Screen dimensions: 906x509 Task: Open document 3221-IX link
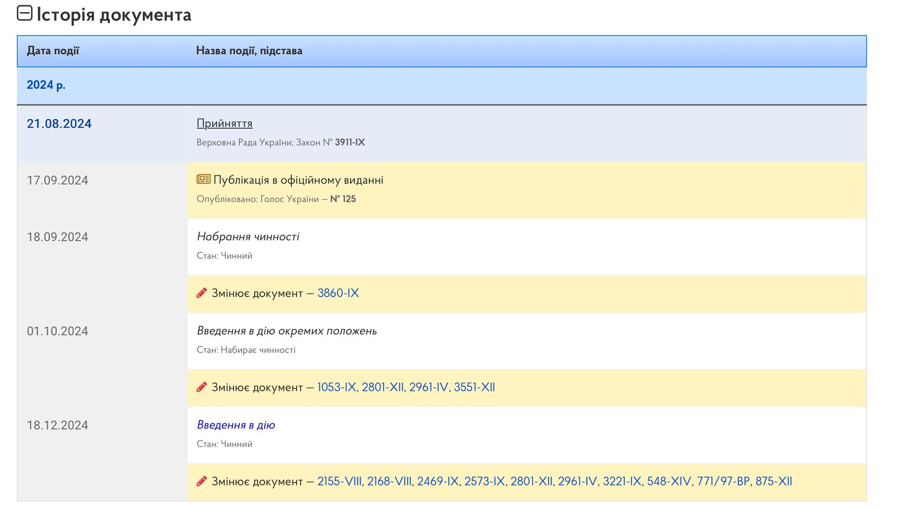[x=622, y=481]
